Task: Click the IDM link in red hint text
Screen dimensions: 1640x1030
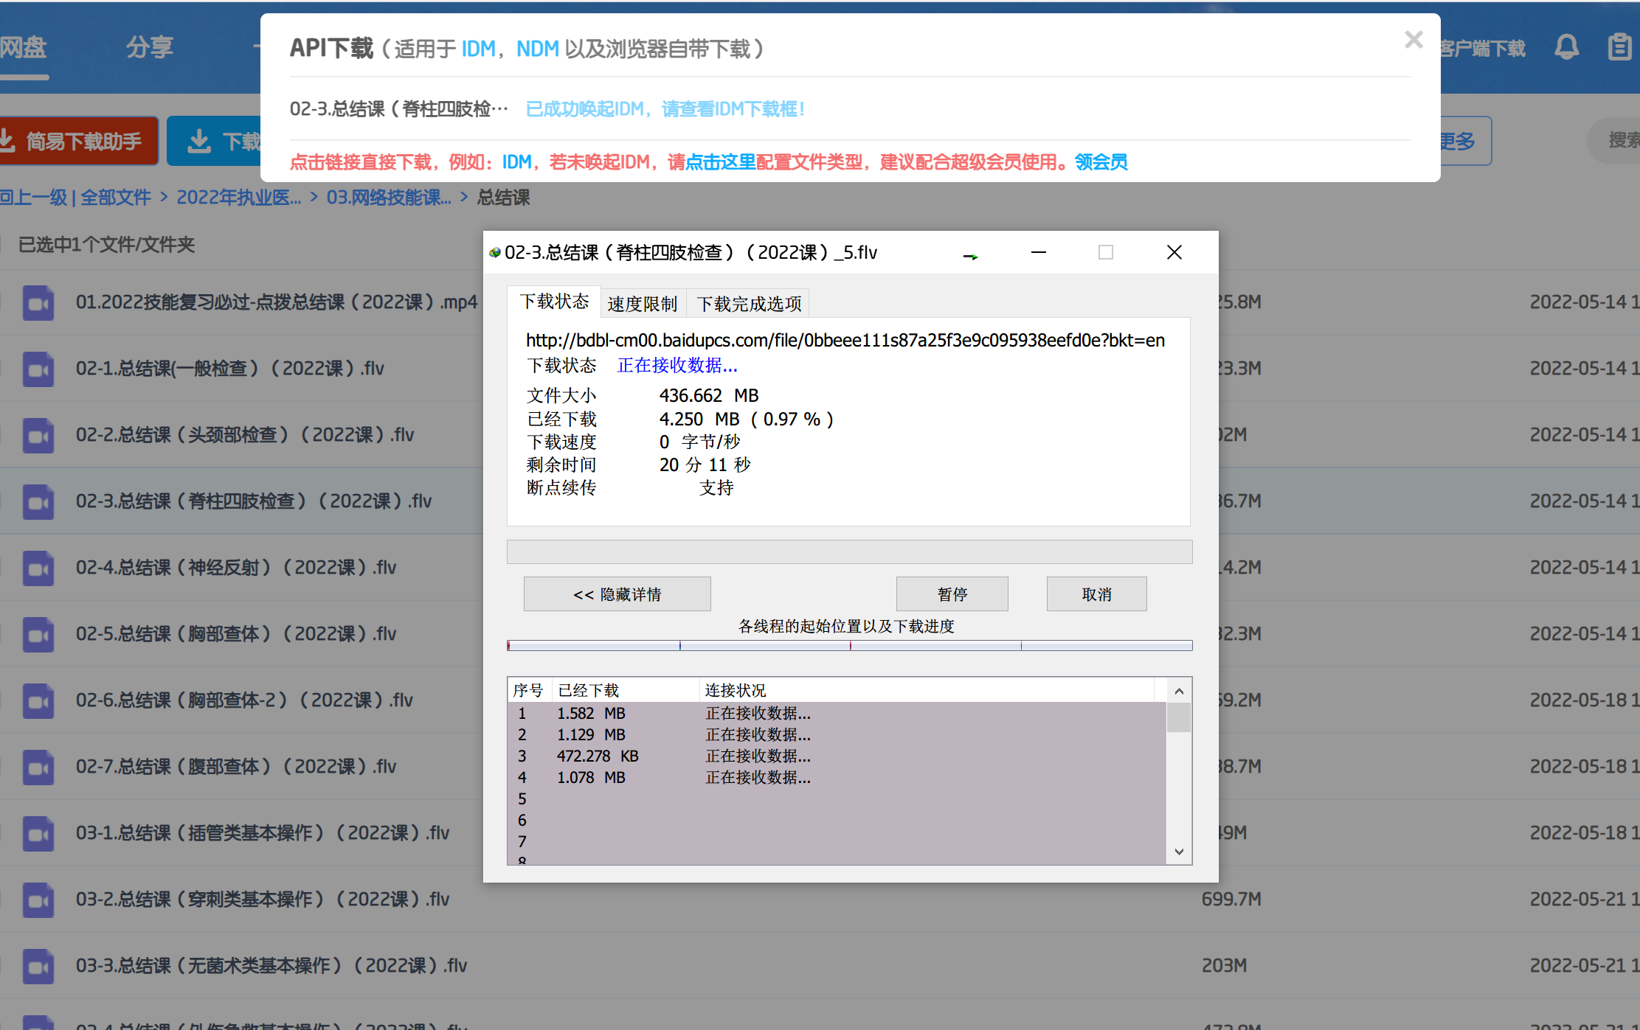Action: coord(516,162)
